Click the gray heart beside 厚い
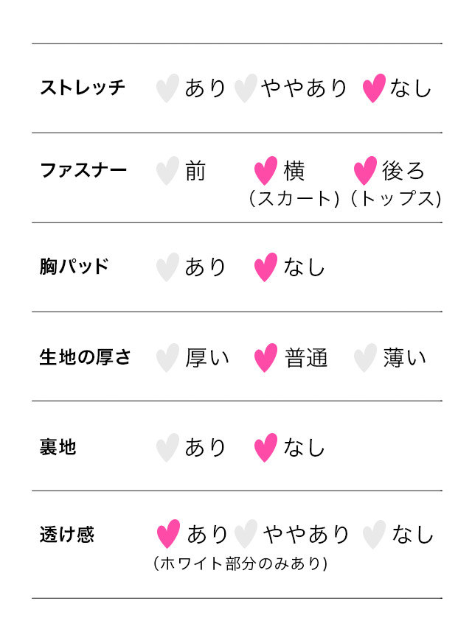 coord(167,358)
